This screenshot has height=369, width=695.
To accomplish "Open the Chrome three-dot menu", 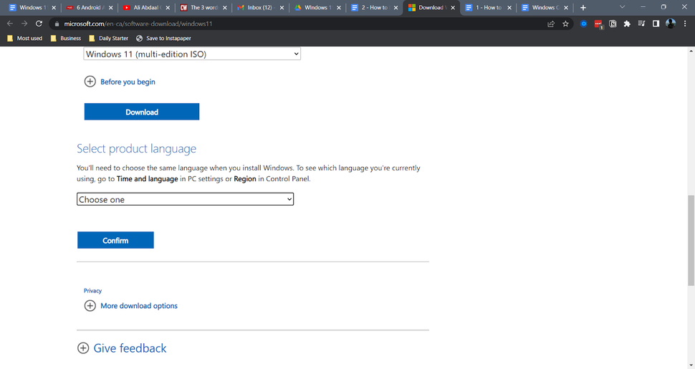I will tap(685, 24).
